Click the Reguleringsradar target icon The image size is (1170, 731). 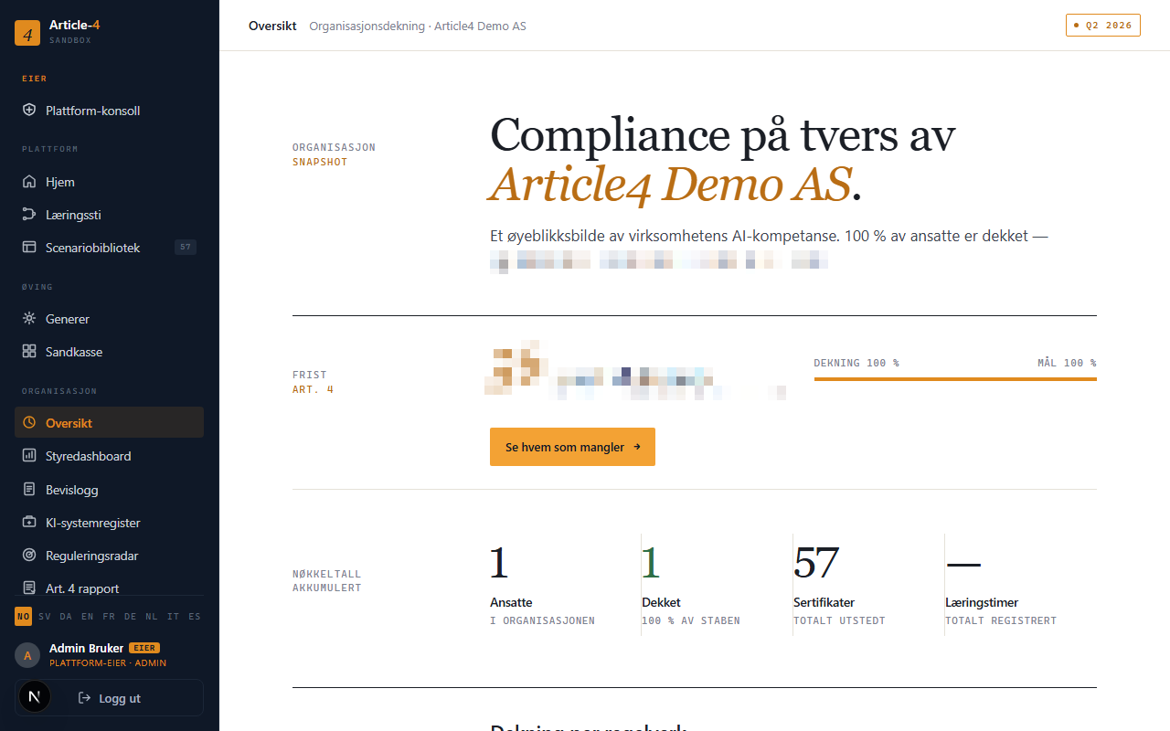point(29,556)
